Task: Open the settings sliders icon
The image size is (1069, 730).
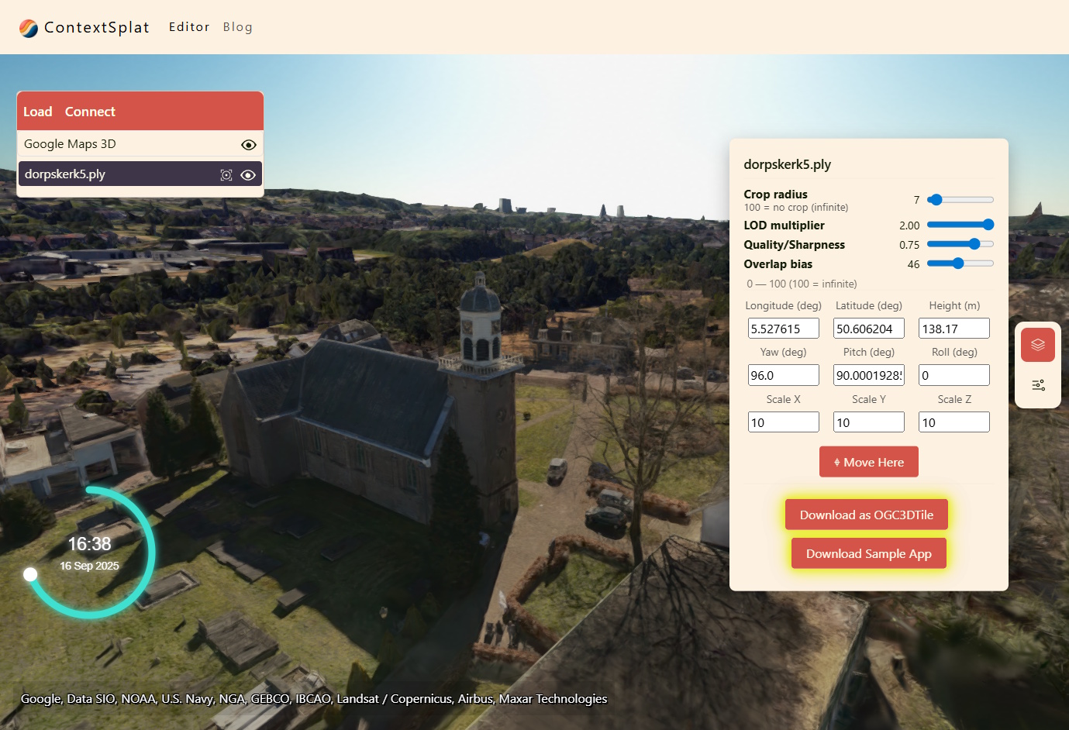Action: (x=1037, y=385)
